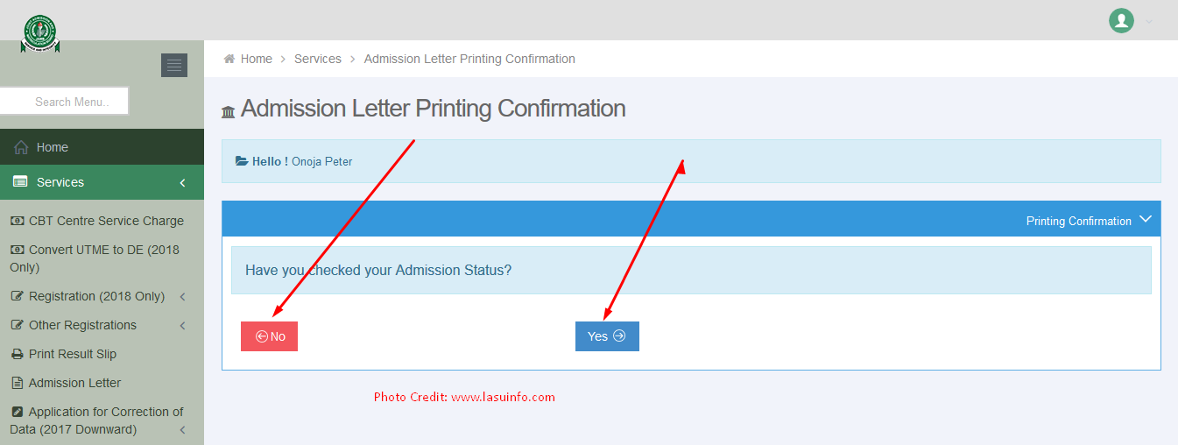Open the user profile avatar icon
The height and width of the screenshot is (445, 1178).
(1121, 20)
